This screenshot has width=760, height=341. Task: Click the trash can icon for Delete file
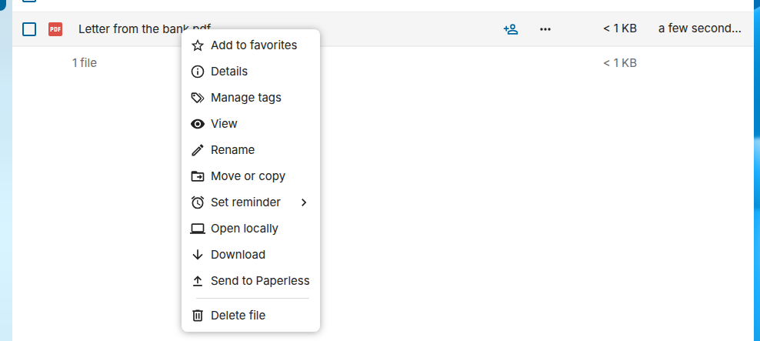(197, 316)
